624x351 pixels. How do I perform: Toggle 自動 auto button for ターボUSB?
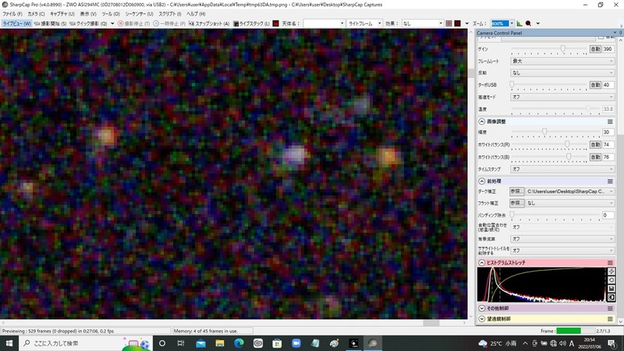pyautogui.click(x=595, y=85)
